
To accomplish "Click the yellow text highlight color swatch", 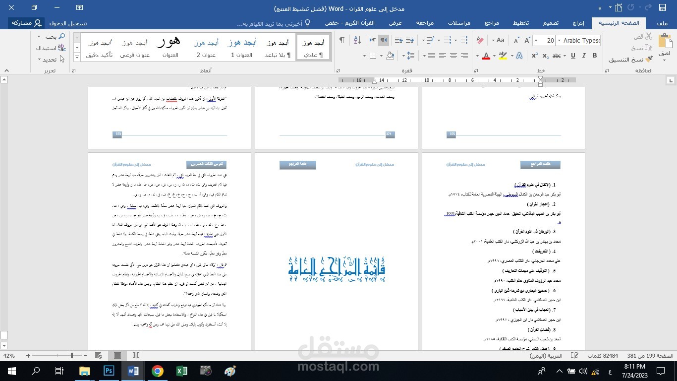I will pyautogui.click(x=503, y=56).
